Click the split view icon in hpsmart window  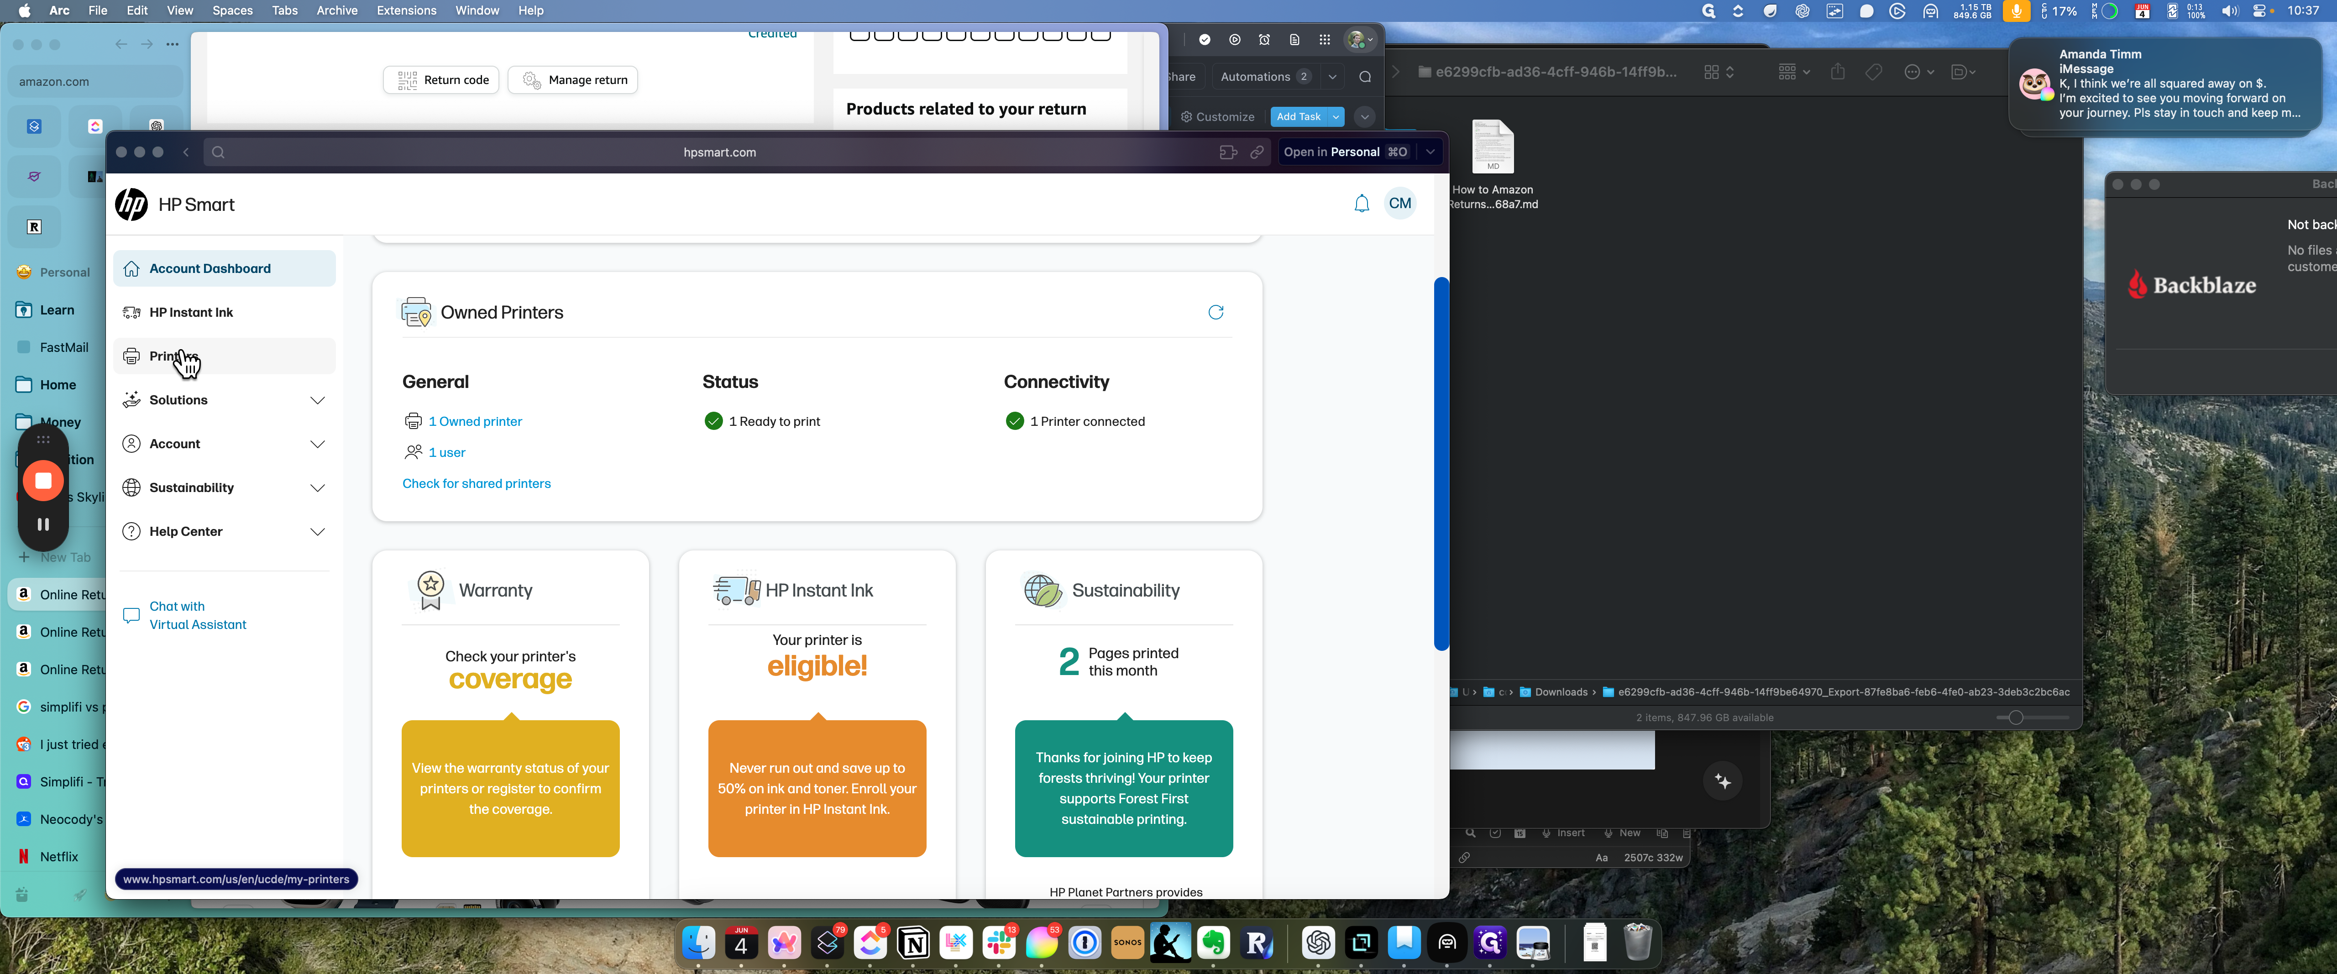click(1227, 152)
